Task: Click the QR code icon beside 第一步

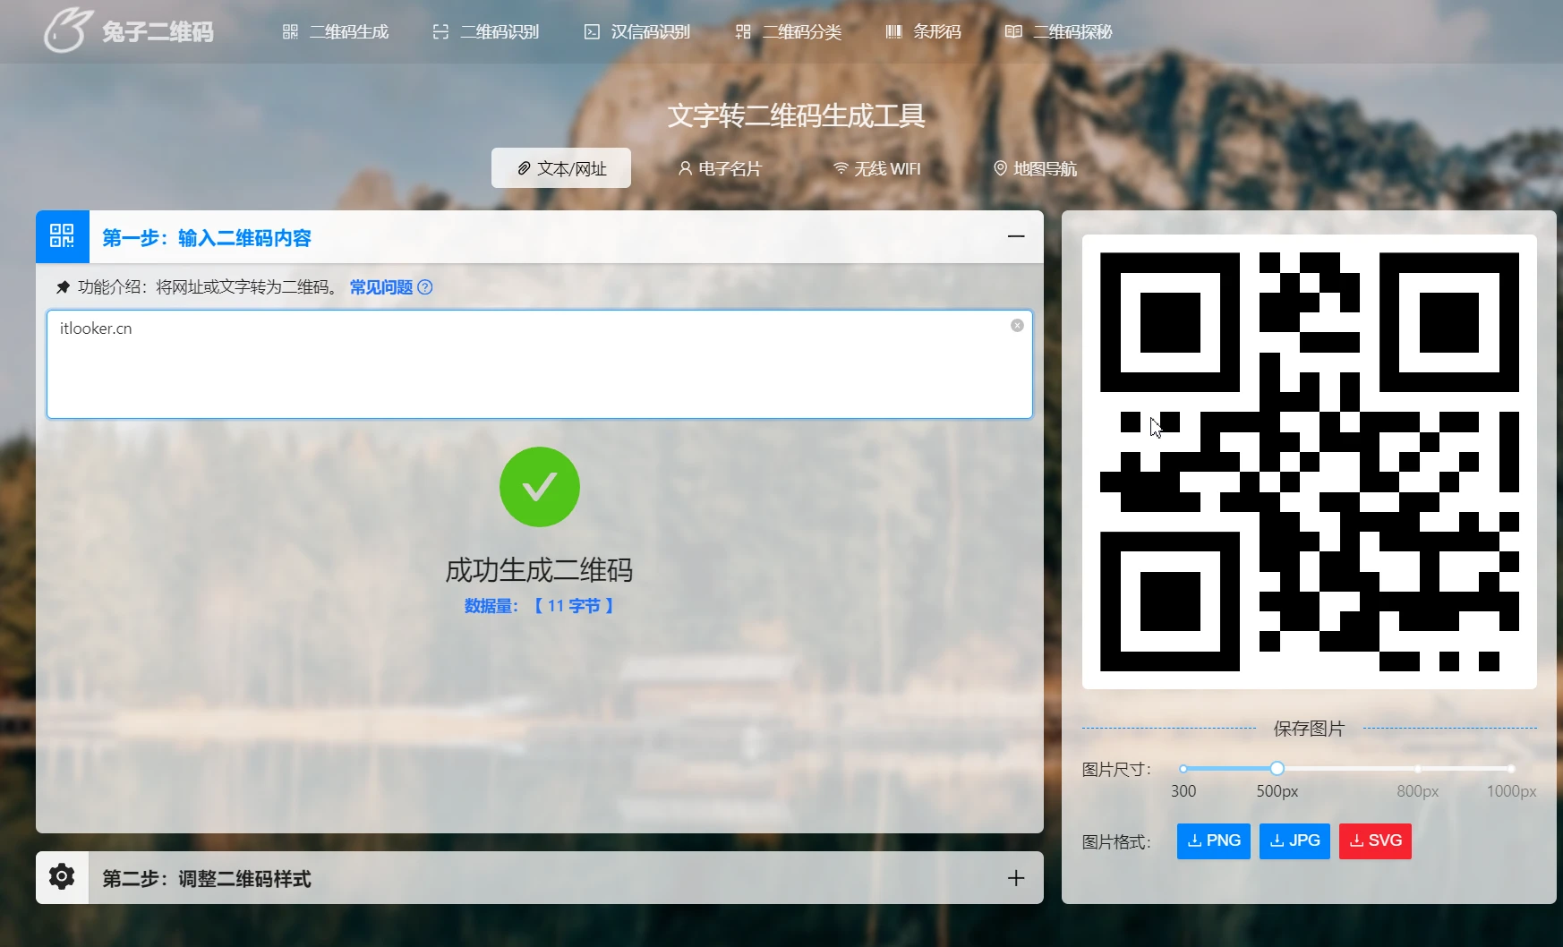Action: [63, 236]
